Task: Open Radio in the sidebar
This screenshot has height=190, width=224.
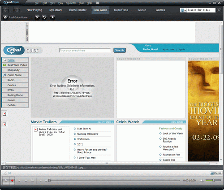Action: [x=15, y=80]
